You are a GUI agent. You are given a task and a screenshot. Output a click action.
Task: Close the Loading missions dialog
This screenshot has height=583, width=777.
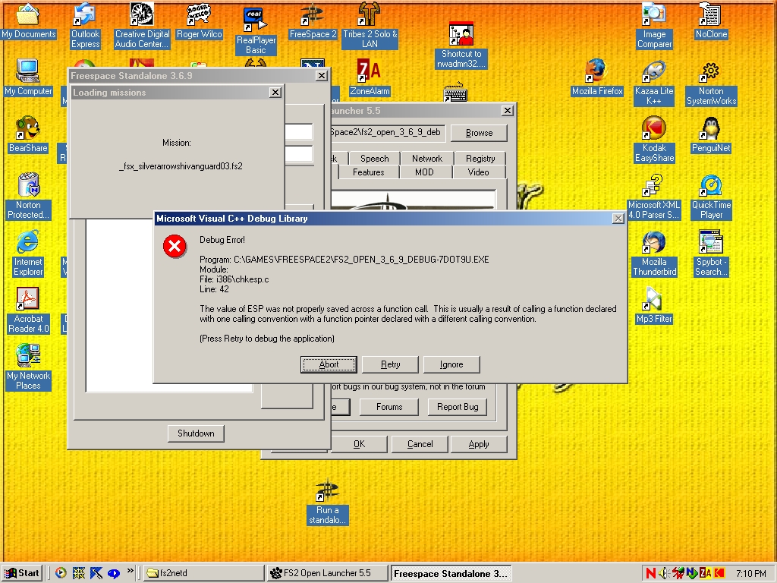coord(275,92)
